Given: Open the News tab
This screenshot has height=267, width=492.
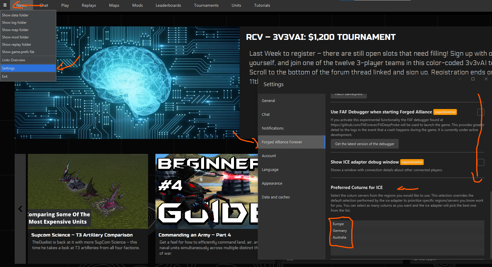Looking at the screenshot, I should [x=21, y=5].
